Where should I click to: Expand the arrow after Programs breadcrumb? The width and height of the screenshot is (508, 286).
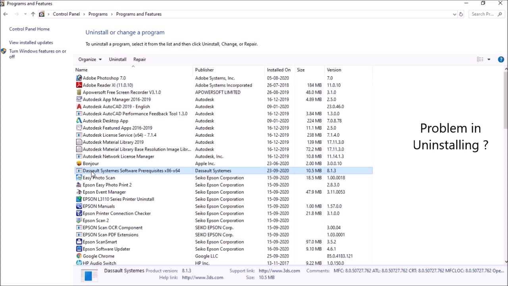point(112,14)
